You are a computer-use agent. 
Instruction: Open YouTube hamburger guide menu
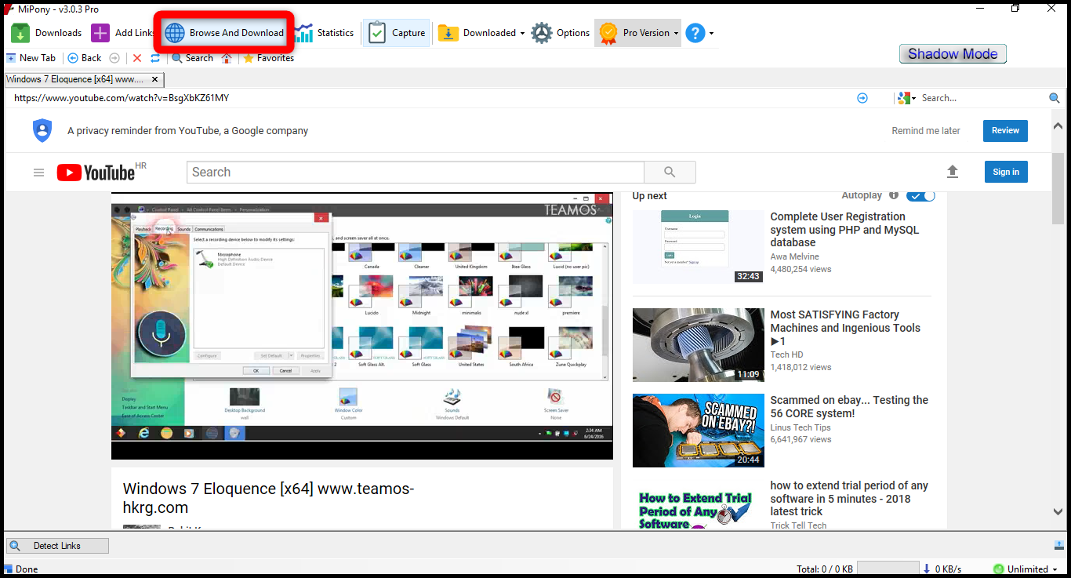[38, 173]
